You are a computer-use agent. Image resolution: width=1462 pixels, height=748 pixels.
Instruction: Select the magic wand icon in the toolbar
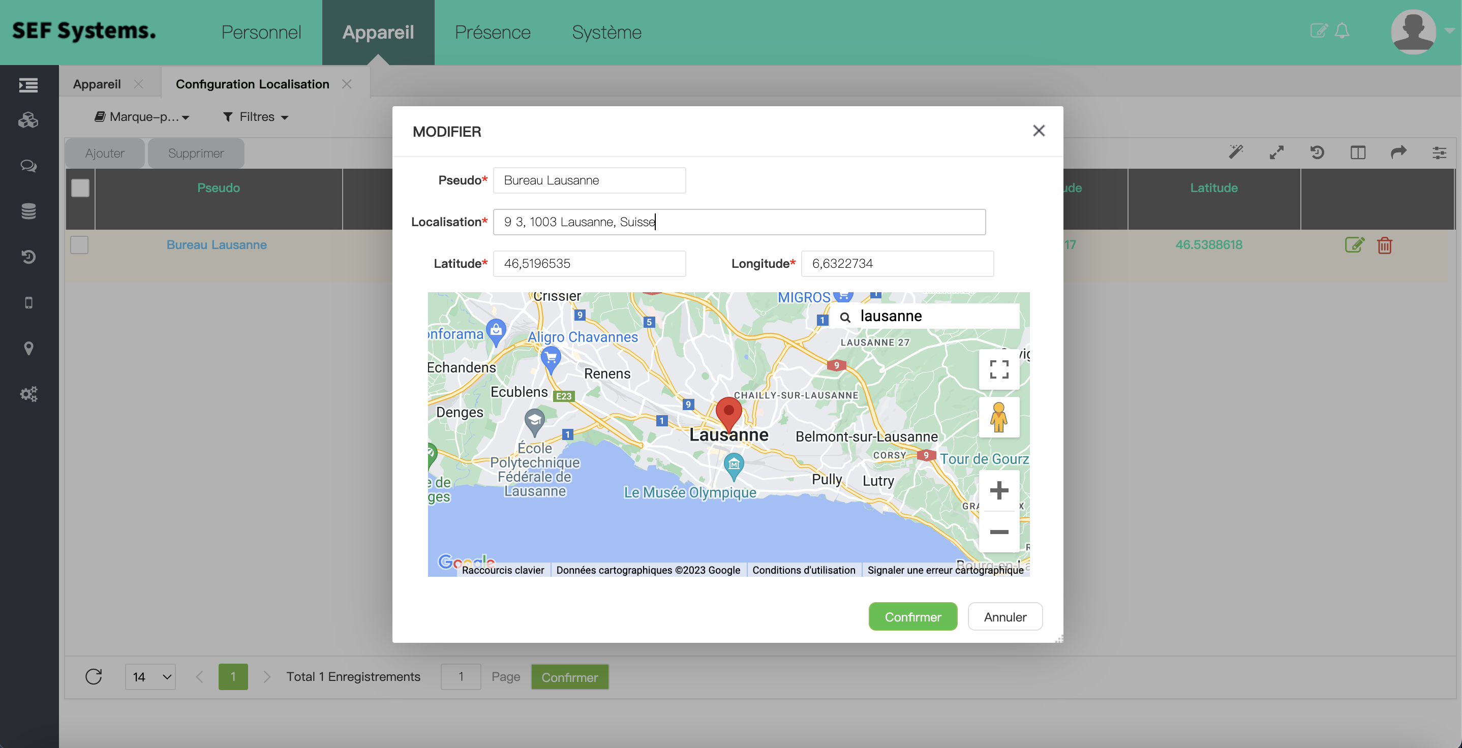click(x=1236, y=152)
